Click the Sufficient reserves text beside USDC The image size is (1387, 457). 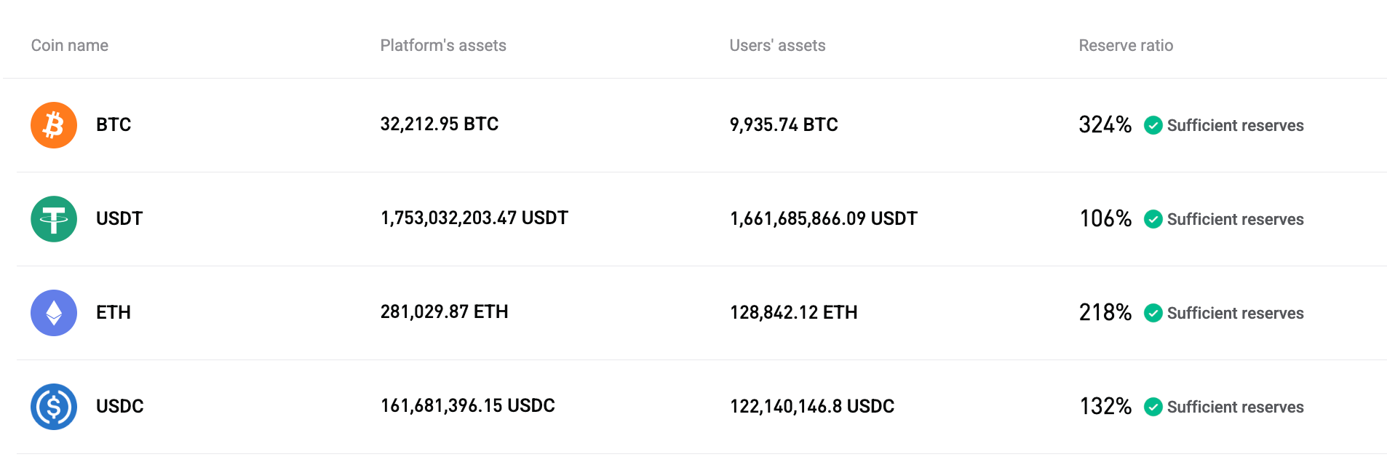coord(1236,408)
